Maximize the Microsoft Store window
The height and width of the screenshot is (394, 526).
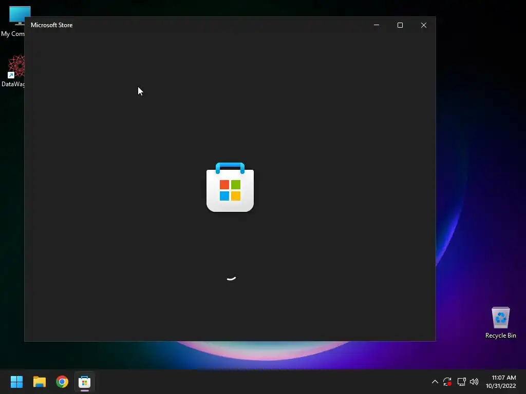400,25
